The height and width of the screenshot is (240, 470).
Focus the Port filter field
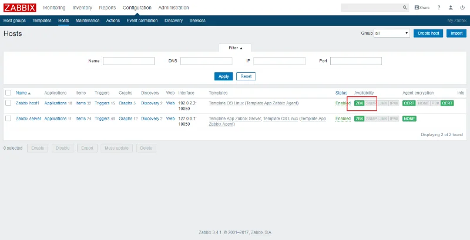(x=356, y=61)
